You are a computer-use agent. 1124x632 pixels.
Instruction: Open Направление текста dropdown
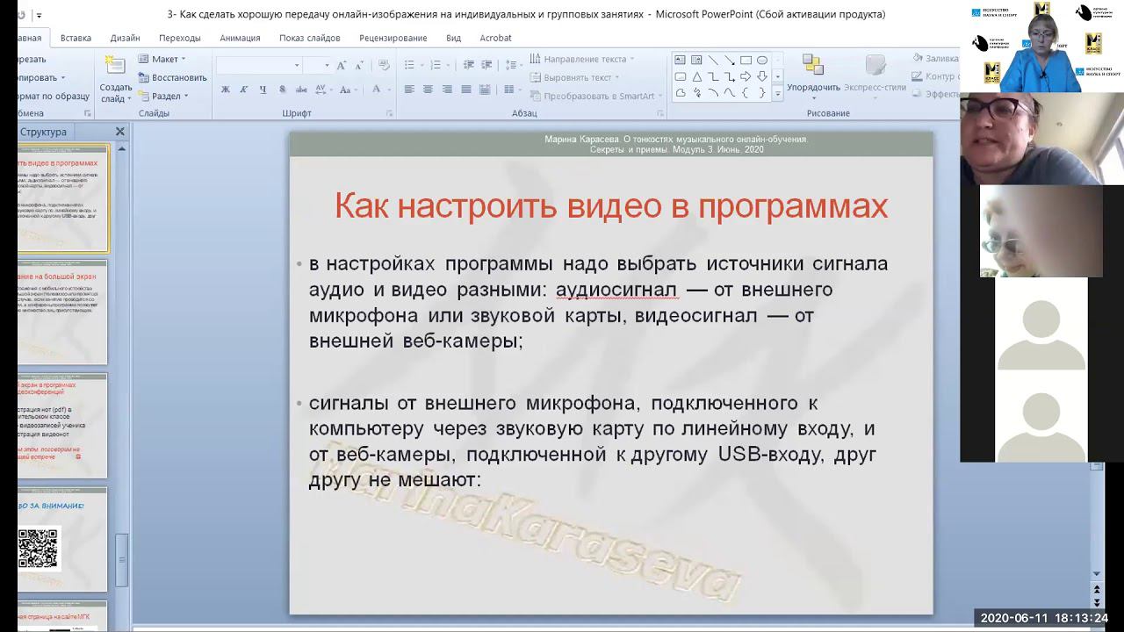pos(584,59)
